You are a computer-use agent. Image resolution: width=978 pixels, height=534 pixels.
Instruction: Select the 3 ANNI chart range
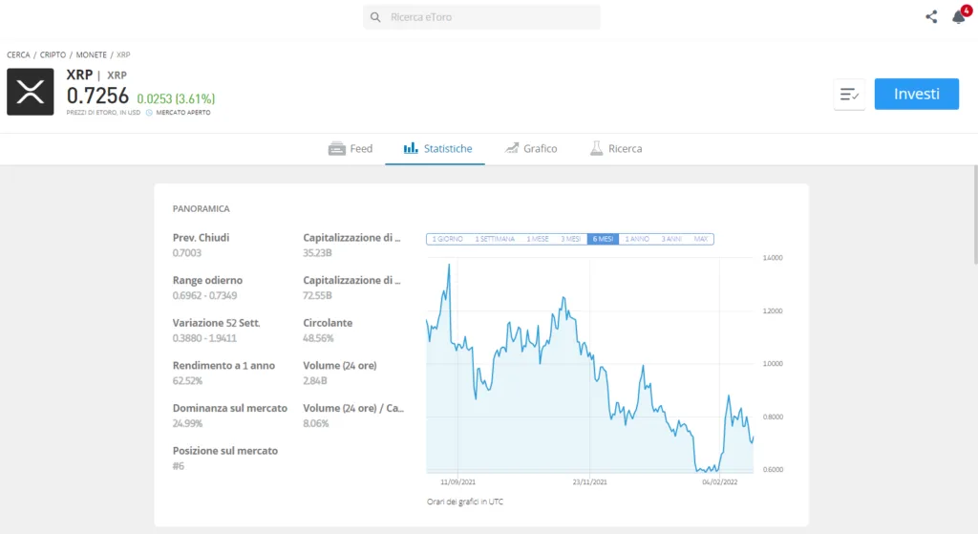point(671,239)
